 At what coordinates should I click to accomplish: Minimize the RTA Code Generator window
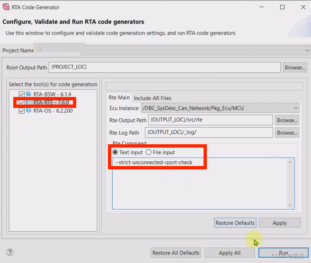coord(262,7)
